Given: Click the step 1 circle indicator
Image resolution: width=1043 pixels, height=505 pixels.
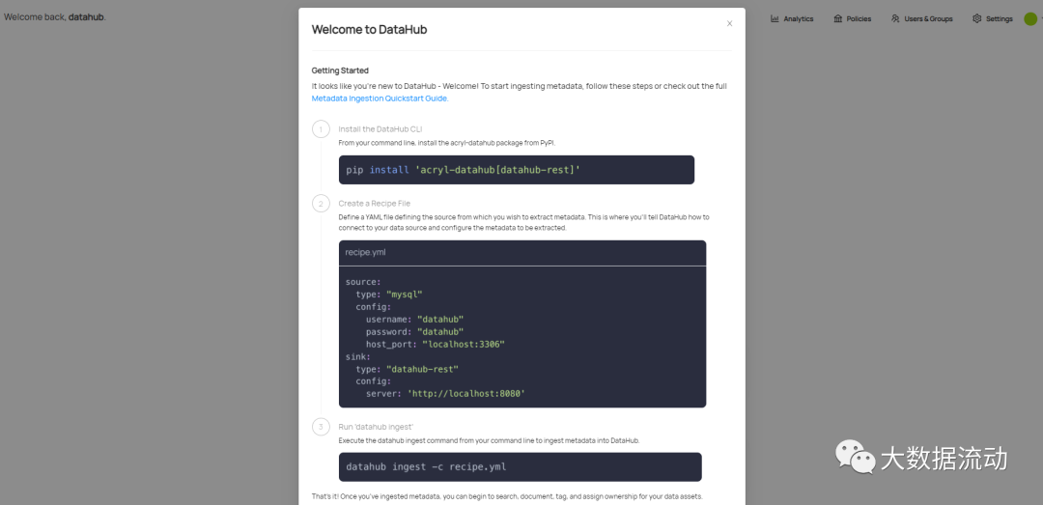Looking at the screenshot, I should pos(321,129).
